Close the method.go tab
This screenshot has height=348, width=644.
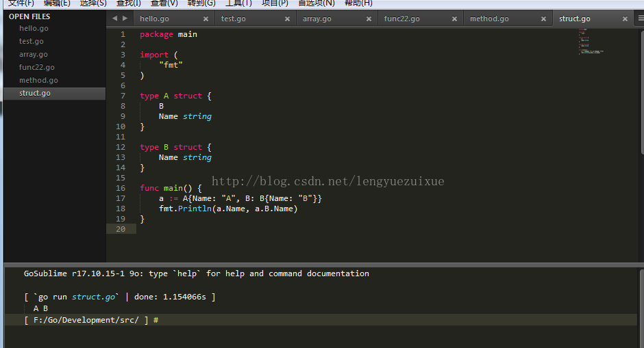click(543, 19)
